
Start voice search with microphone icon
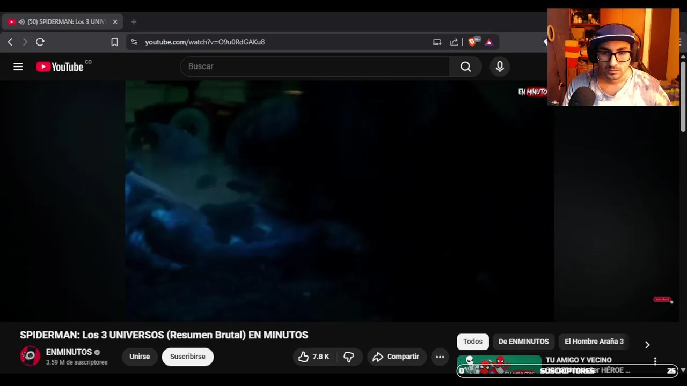500,66
